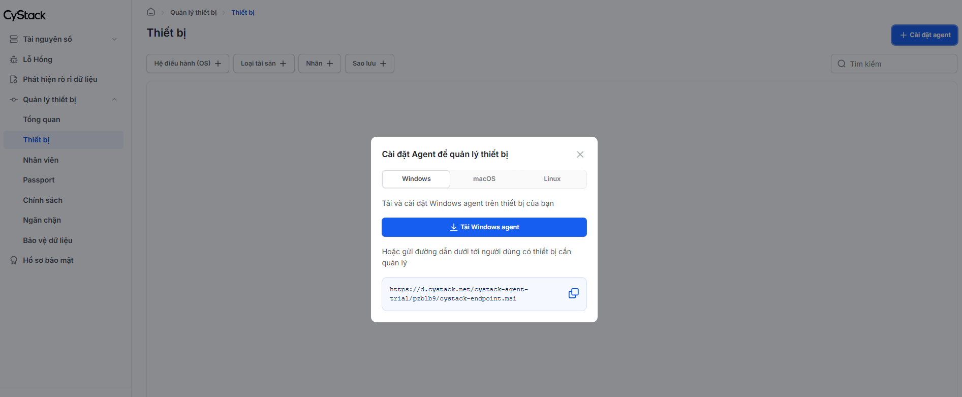Viewport: 962px width, 397px height.
Task: Click dialog title Cài đặt Agent để quản lý thiết bị
Action: tap(445, 154)
